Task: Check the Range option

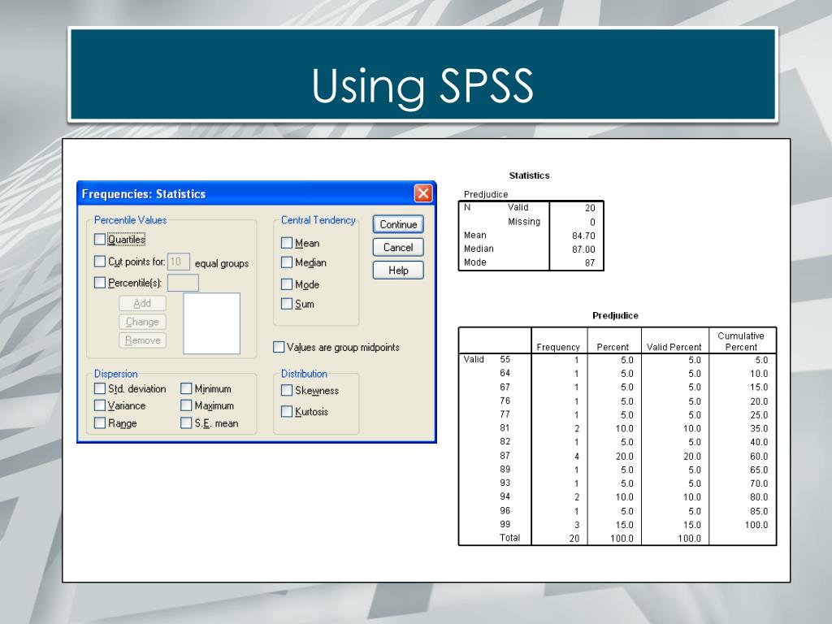Action: pyautogui.click(x=100, y=422)
